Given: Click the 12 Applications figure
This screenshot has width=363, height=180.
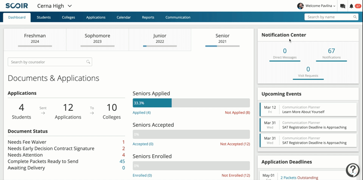Looking at the screenshot, I should (68, 112).
